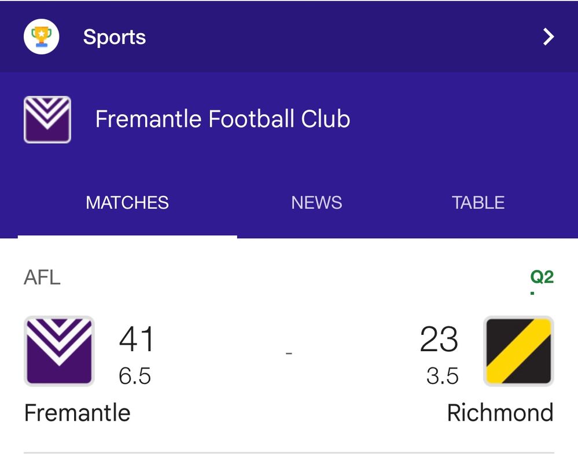Open the Fremantle Football Club title
Screen dimensions: 578x460
pos(223,119)
